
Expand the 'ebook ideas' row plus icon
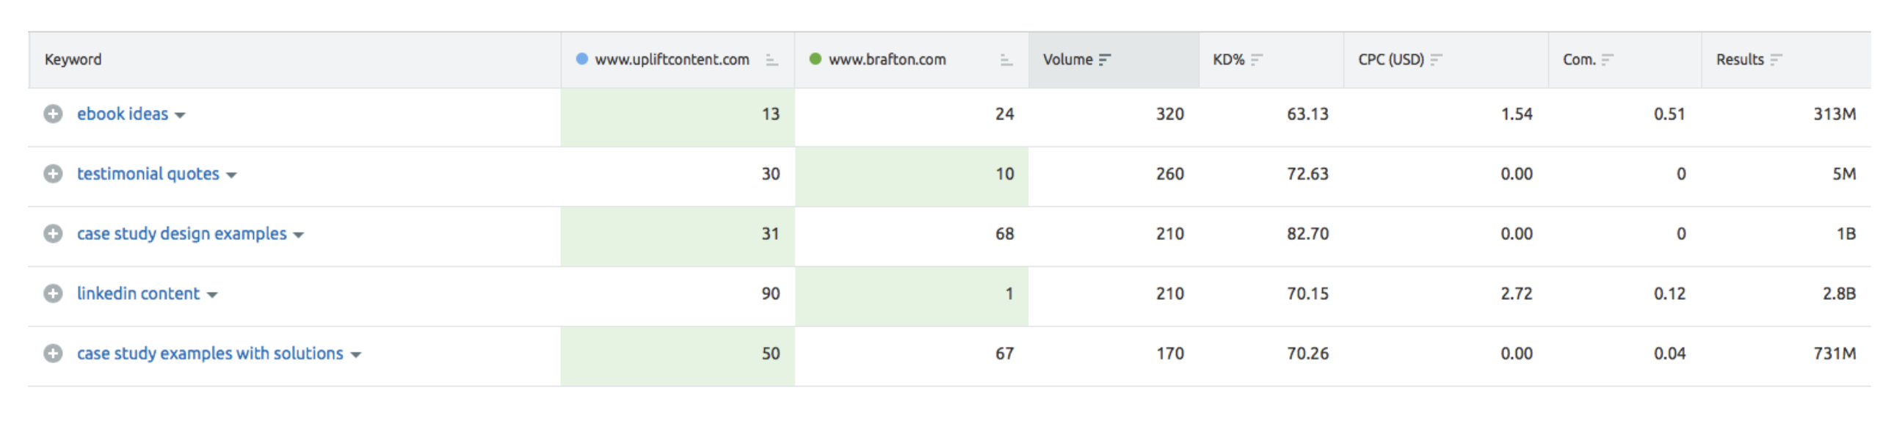coord(53,114)
